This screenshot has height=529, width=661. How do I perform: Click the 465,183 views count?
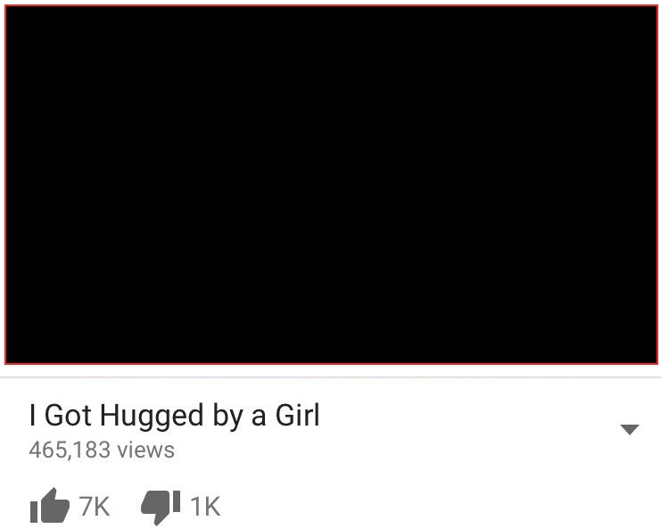coord(102,450)
